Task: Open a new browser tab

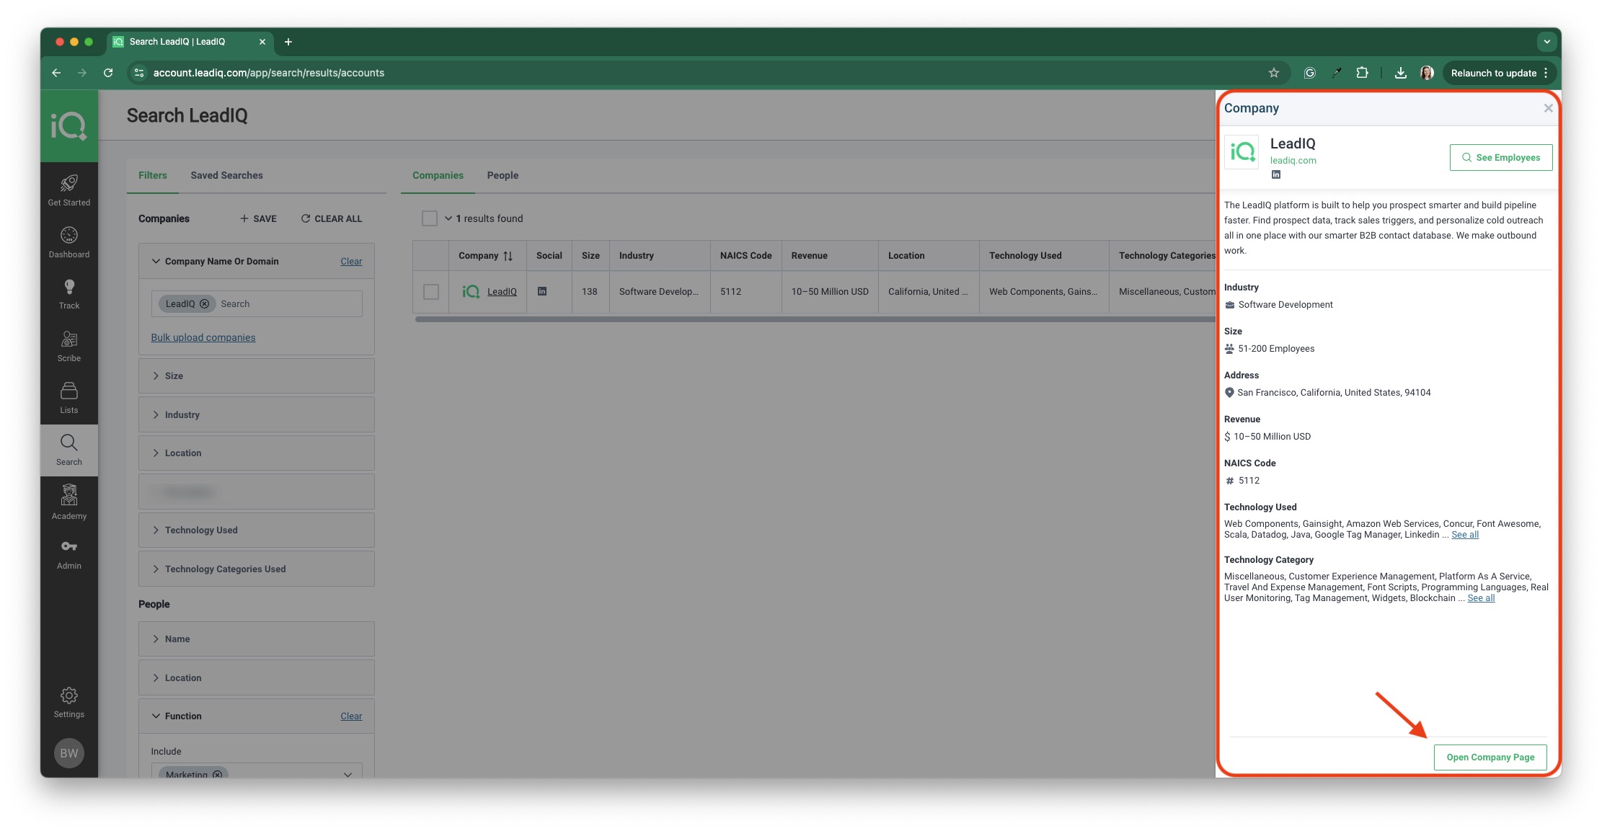Action: [288, 42]
